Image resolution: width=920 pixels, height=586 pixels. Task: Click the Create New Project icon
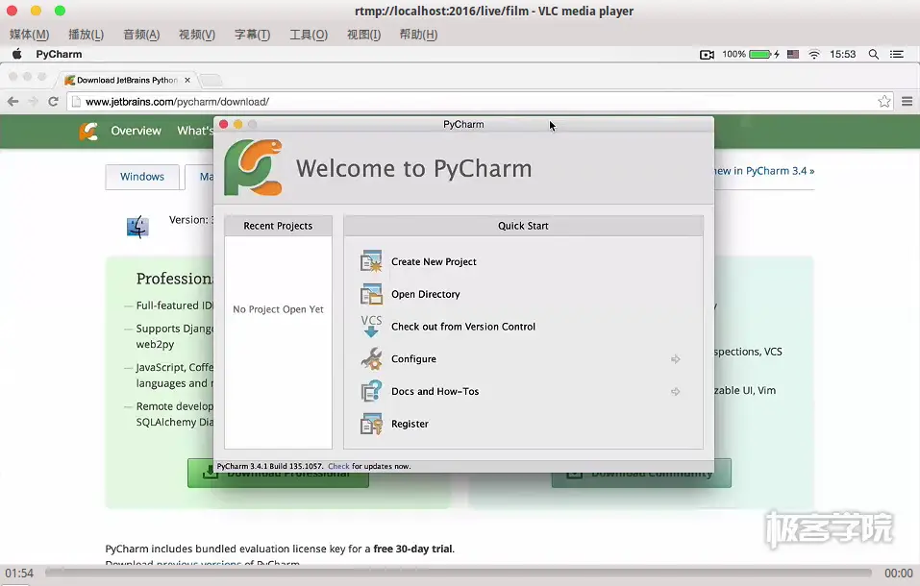(x=371, y=261)
